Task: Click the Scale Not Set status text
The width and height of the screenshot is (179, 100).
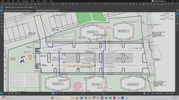Action: click(159, 93)
